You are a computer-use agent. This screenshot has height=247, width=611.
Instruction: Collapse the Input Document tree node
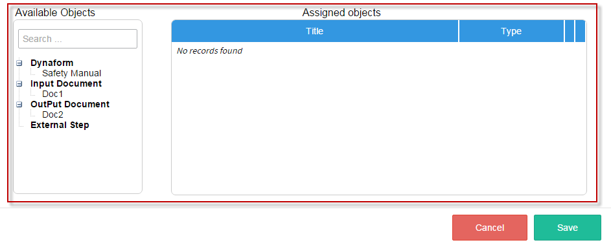click(x=19, y=83)
